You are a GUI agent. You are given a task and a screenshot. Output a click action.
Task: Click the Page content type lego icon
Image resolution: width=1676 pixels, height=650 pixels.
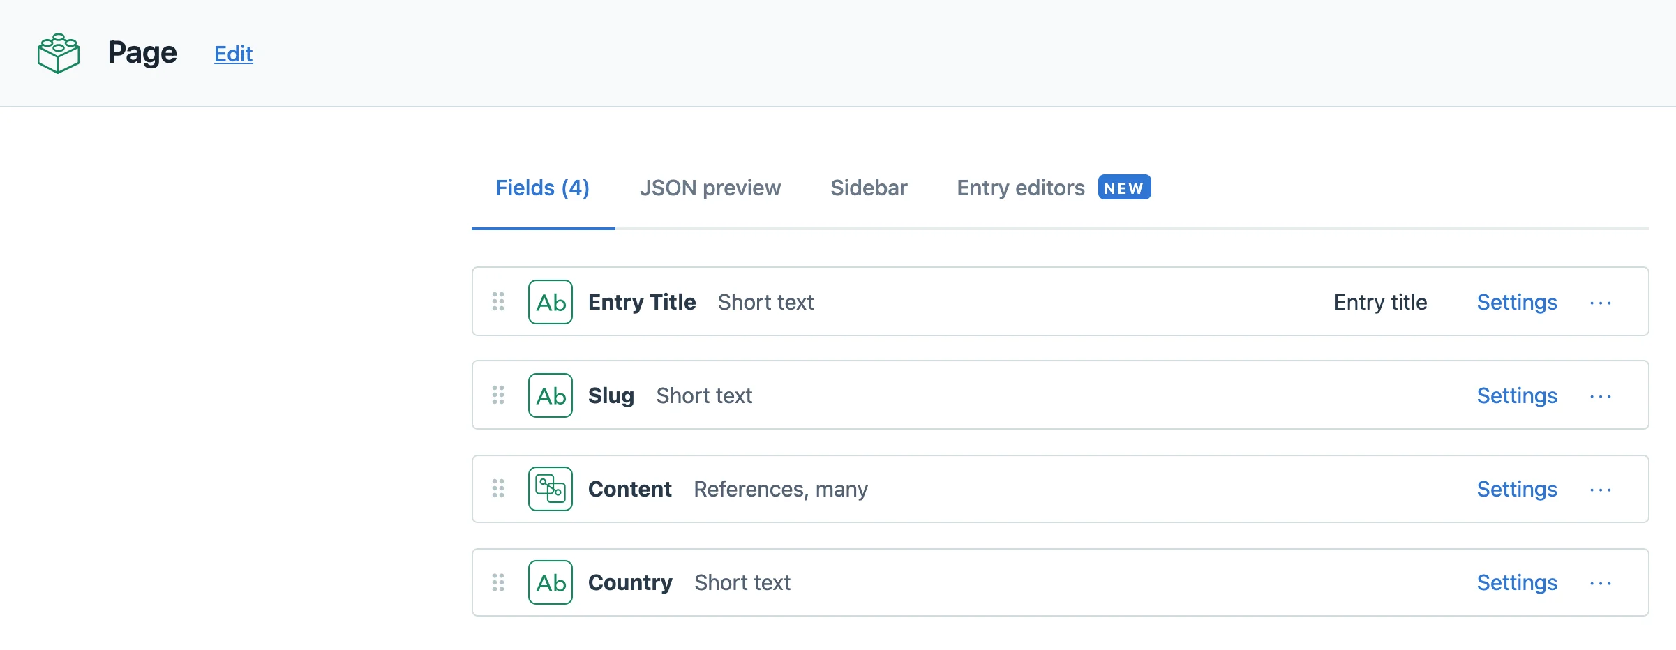point(58,52)
